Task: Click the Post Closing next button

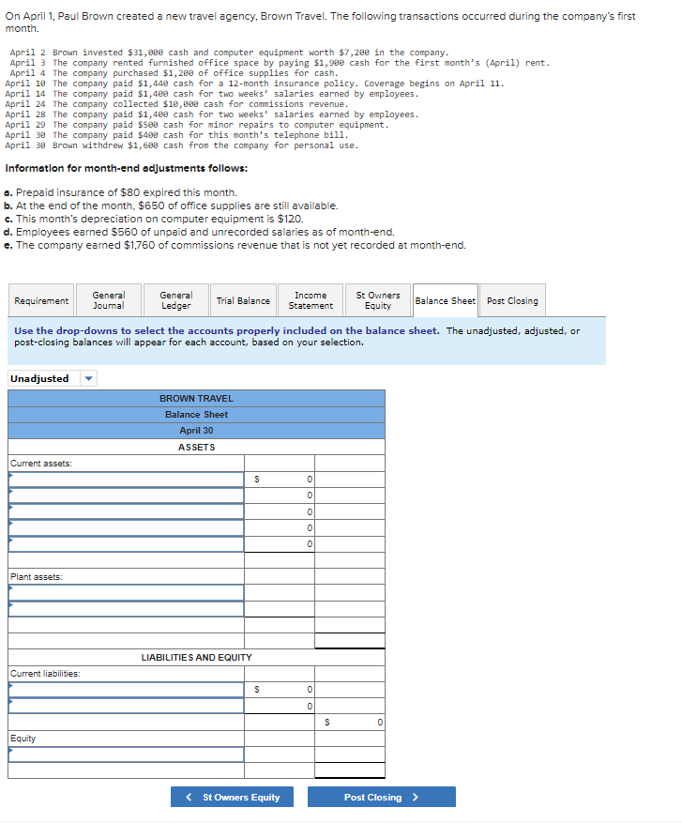Action: coord(382,797)
